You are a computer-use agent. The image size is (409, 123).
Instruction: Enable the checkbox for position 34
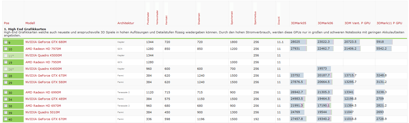tap(6, 99)
